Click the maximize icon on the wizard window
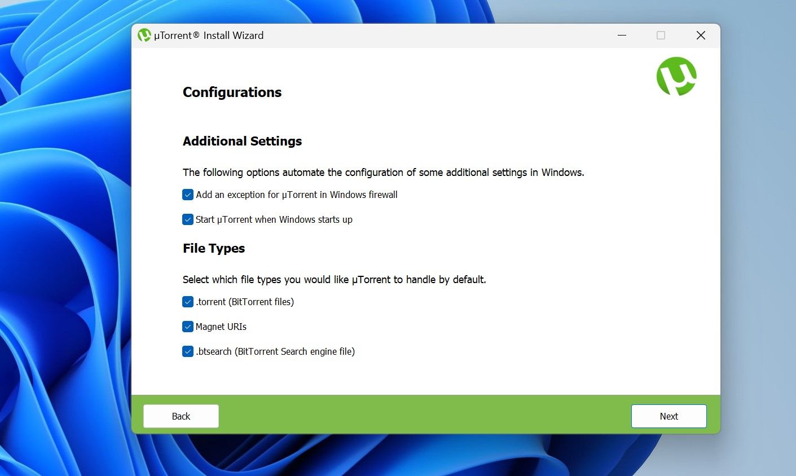The height and width of the screenshot is (476, 796). pos(660,35)
